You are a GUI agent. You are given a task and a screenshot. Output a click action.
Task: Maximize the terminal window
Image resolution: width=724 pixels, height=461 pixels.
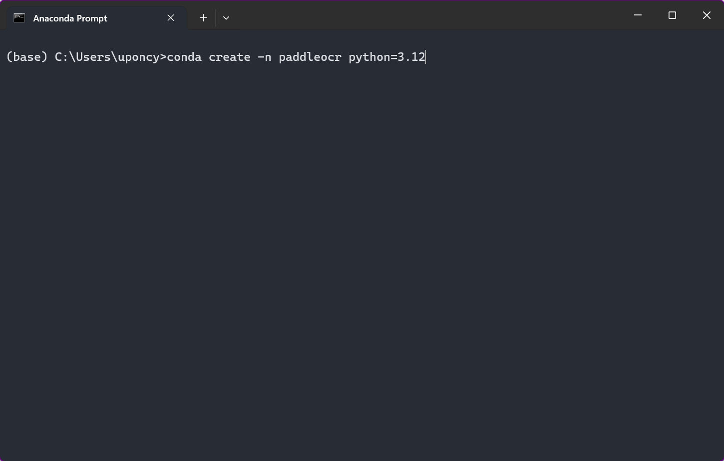click(672, 15)
